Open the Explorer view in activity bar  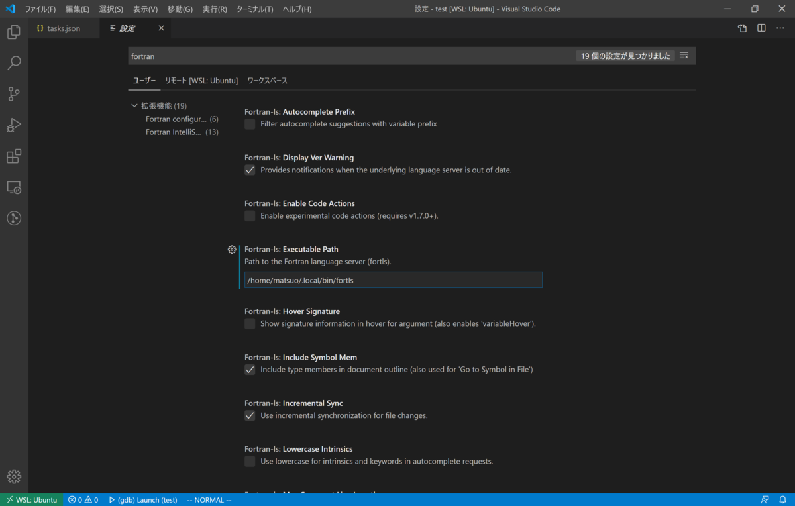point(14,32)
